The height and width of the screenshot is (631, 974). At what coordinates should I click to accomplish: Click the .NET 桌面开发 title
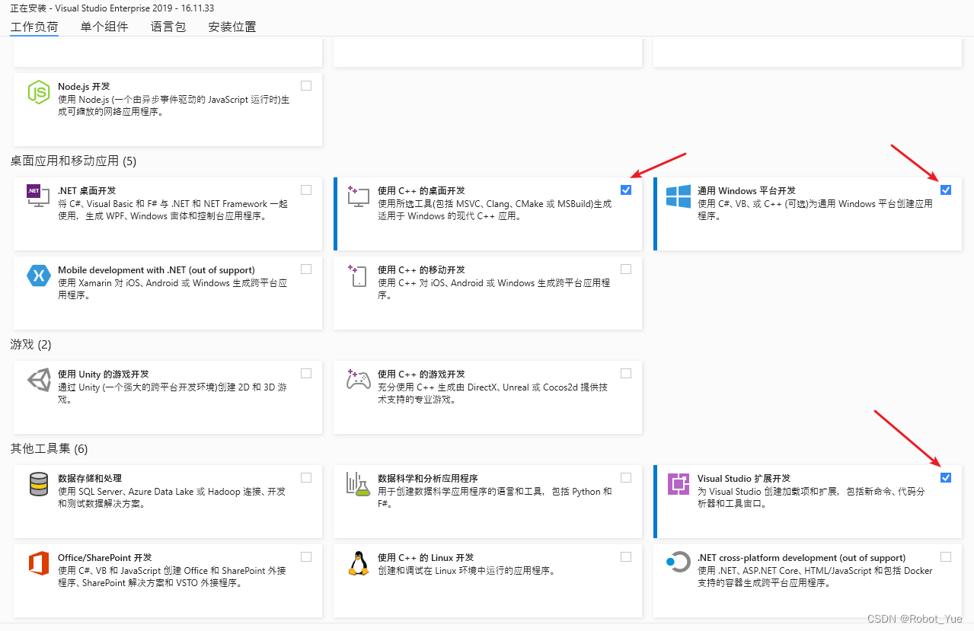click(87, 190)
